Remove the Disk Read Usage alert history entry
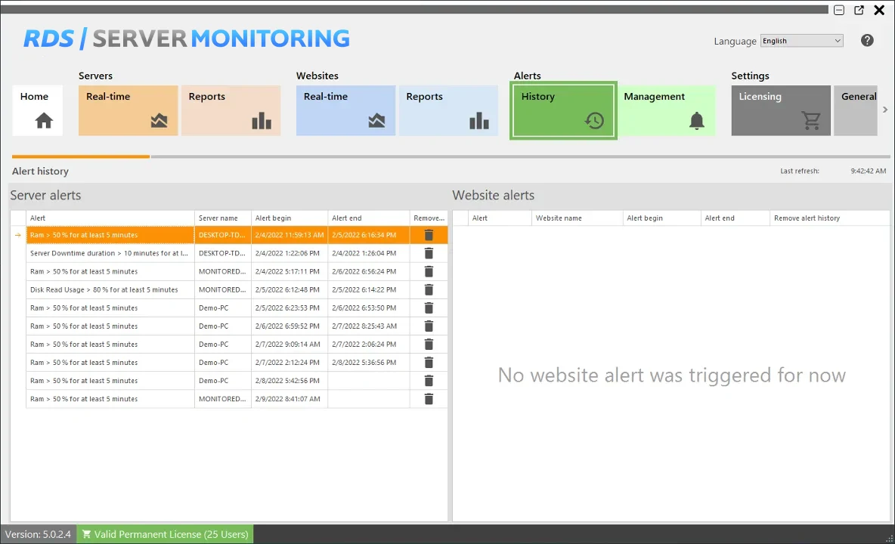 429,290
